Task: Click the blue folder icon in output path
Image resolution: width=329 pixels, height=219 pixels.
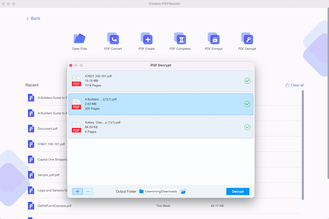Action: (x=141, y=191)
